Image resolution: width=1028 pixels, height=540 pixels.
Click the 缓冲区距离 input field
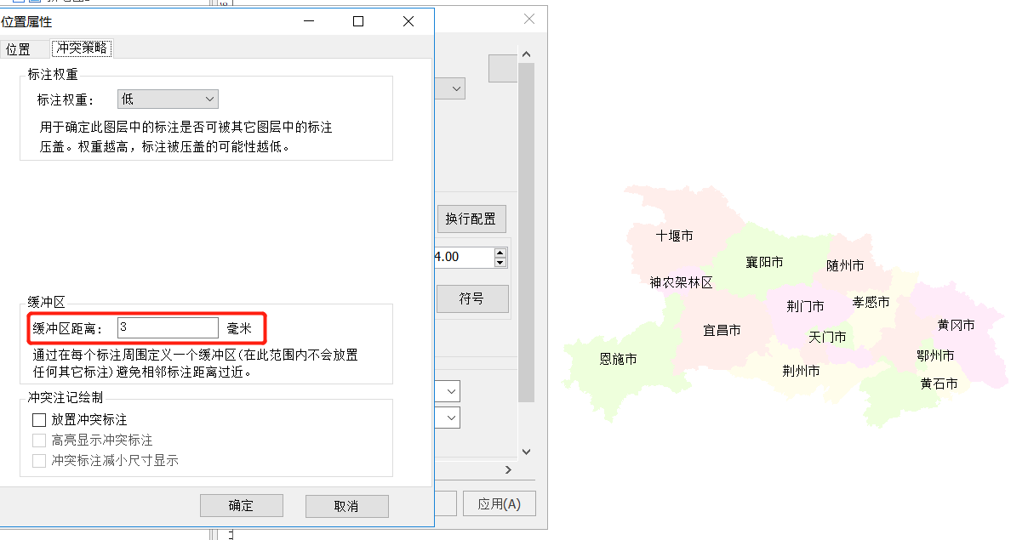(168, 327)
